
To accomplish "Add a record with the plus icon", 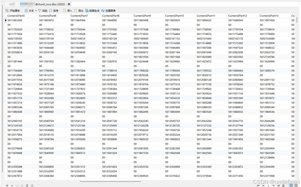I will (7, 186).
